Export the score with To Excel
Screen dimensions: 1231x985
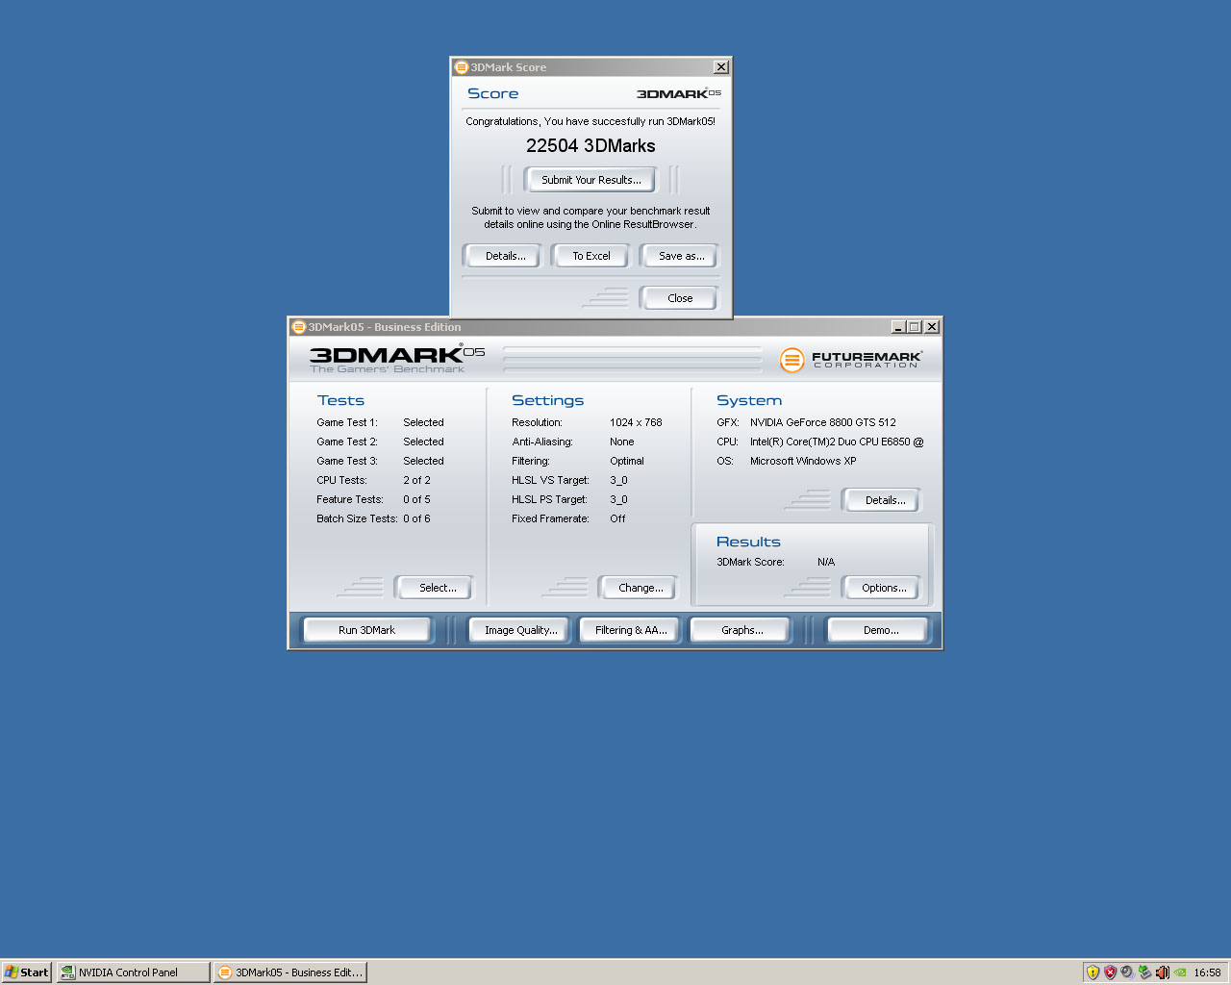pos(590,256)
